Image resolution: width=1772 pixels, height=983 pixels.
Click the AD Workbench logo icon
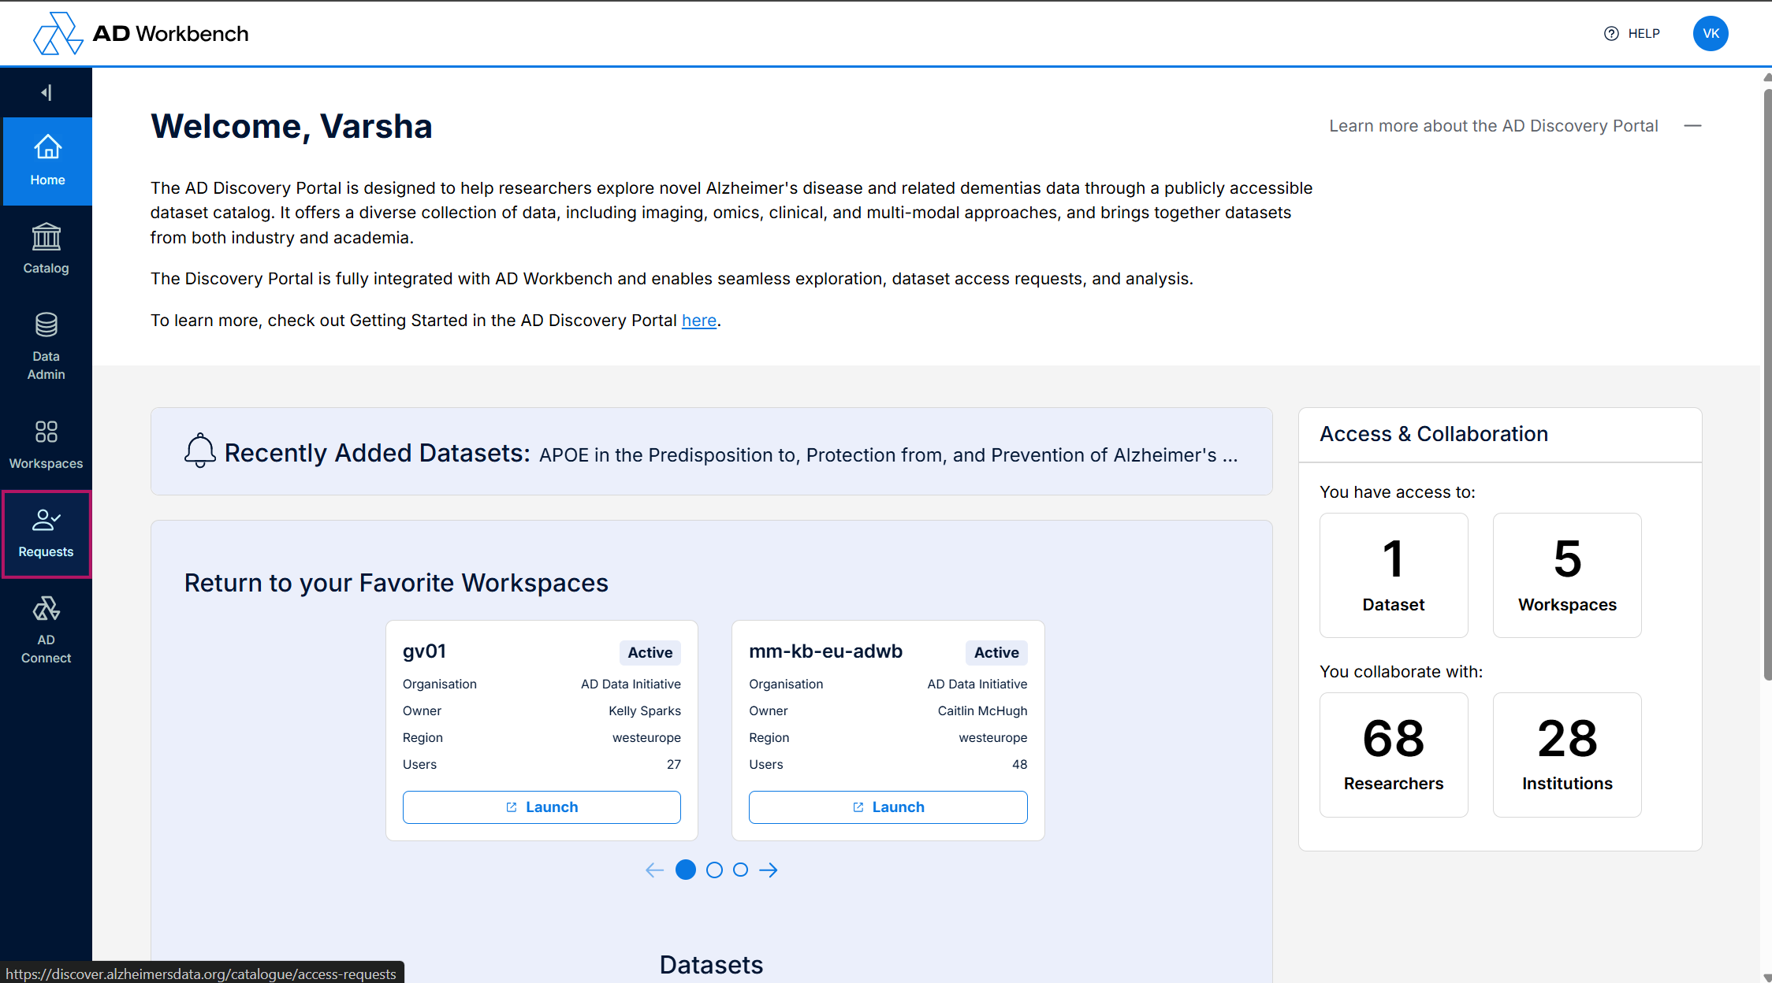(58, 34)
